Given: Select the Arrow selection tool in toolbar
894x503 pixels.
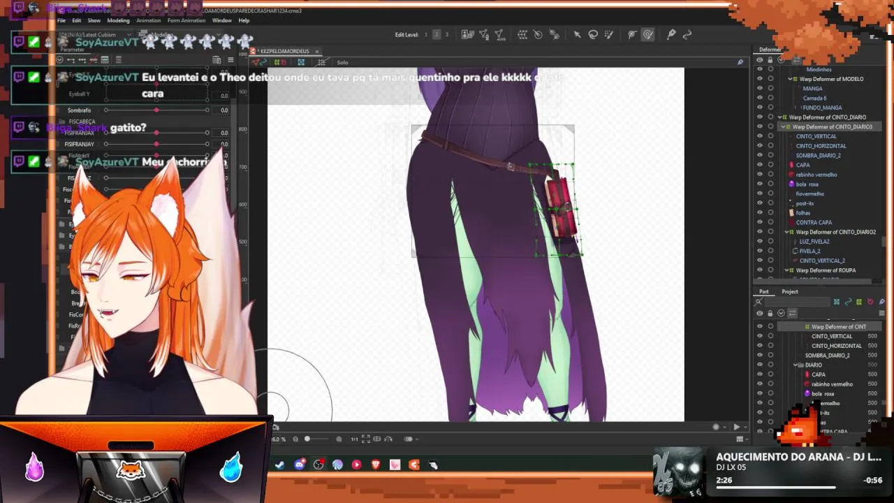Looking at the screenshot, I should point(577,34).
